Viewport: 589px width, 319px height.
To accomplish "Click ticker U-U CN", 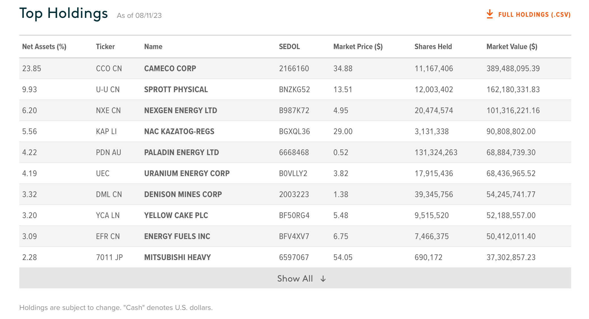I will [x=108, y=90].
